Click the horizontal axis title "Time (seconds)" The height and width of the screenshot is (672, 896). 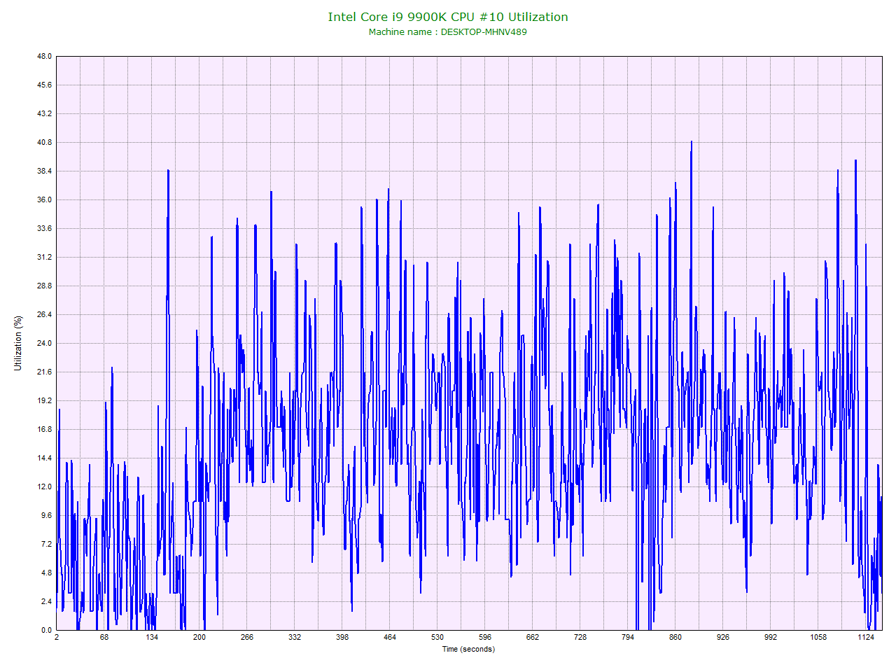tap(468, 649)
